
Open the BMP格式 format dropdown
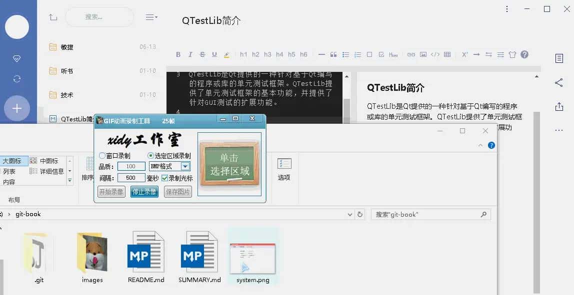point(185,166)
